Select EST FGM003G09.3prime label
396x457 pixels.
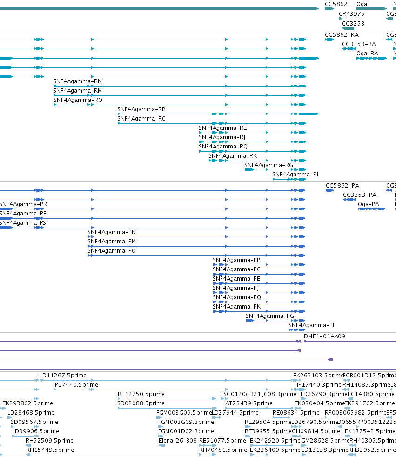[x=186, y=422]
